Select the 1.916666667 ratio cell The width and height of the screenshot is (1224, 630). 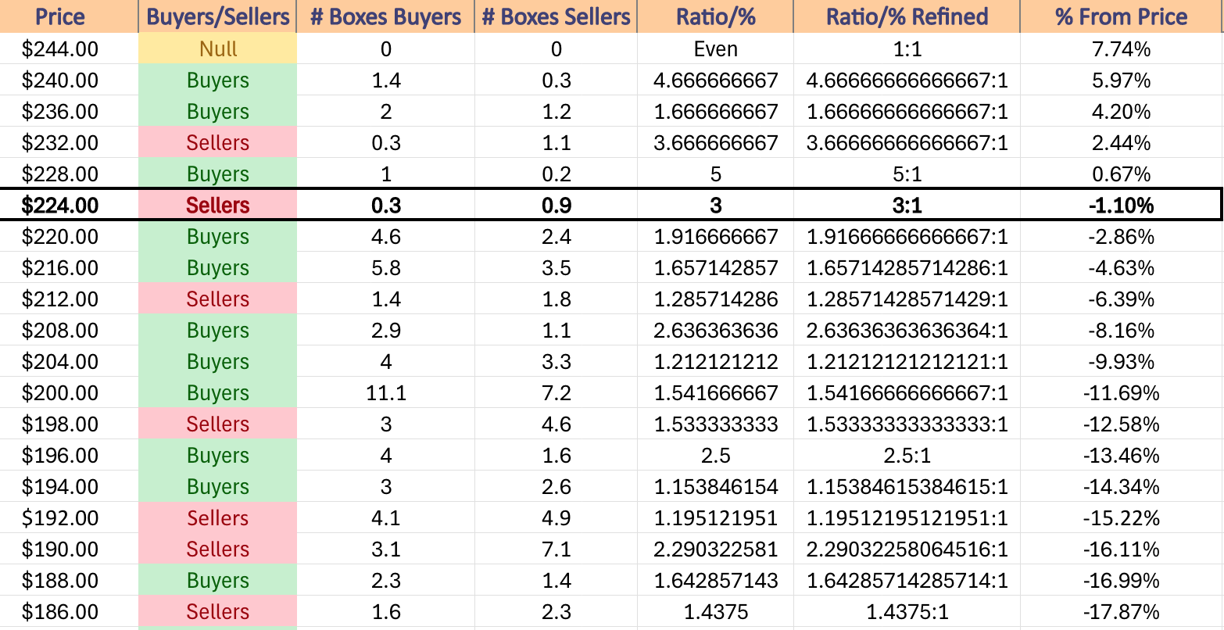pyautogui.click(x=715, y=237)
